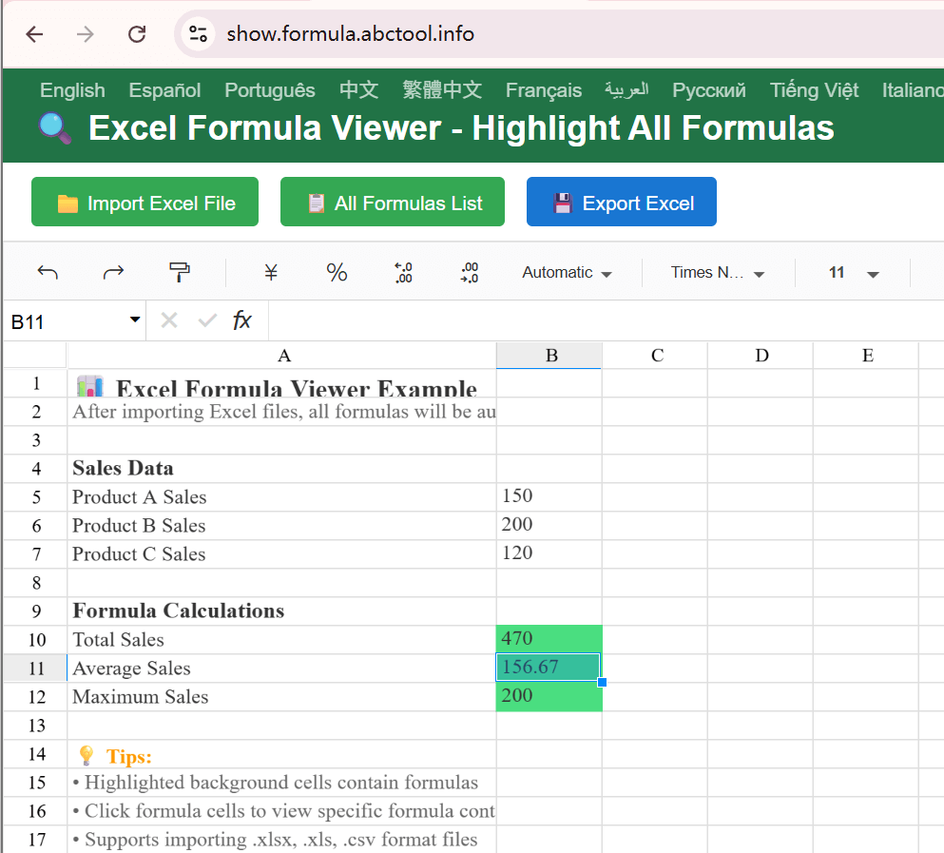This screenshot has width=944, height=853.
Task: Switch the page language to Español
Action: pos(164,90)
